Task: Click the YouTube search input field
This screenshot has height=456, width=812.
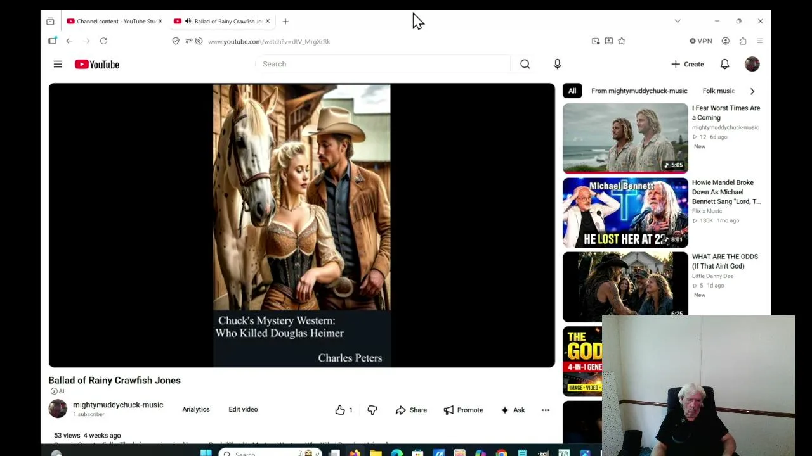Action: (x=383, y=64)
